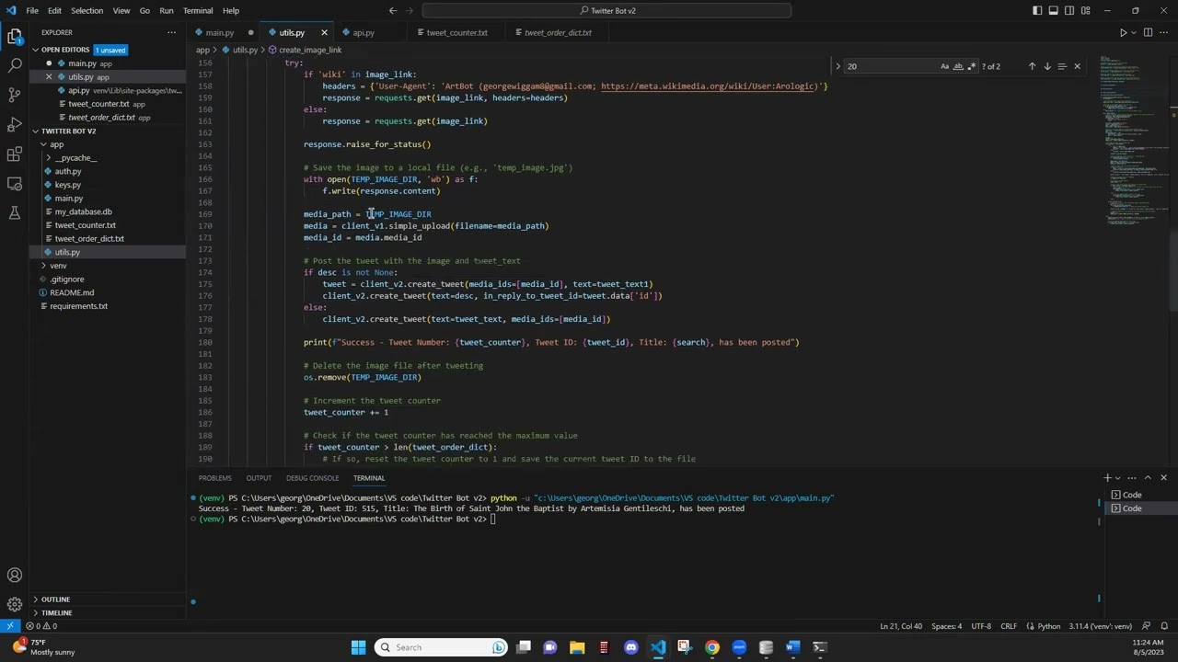The height and width of the screenshot is (662, 1178).
Task: Open the Testing flask view
Action: (x=15, y=212)
